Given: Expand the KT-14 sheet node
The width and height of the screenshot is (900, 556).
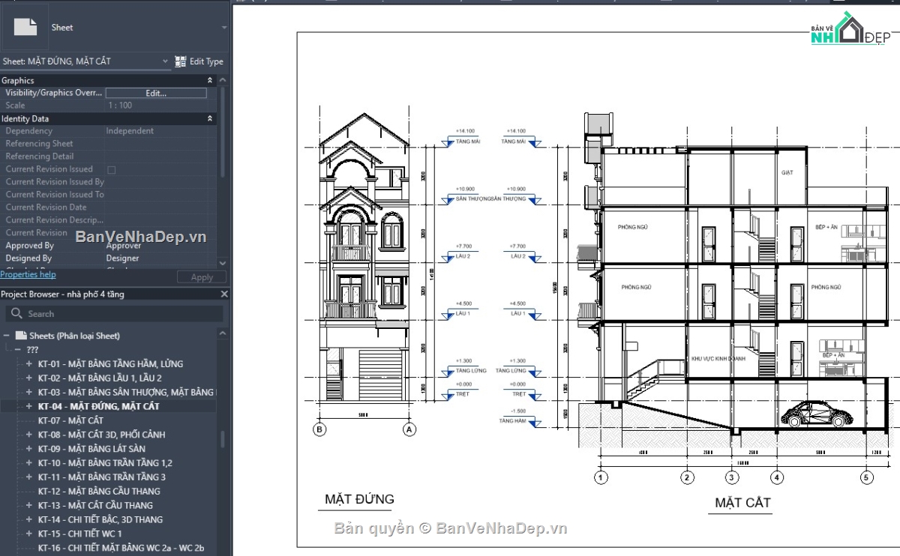Looking at the screenshot, I should point(28,520).
